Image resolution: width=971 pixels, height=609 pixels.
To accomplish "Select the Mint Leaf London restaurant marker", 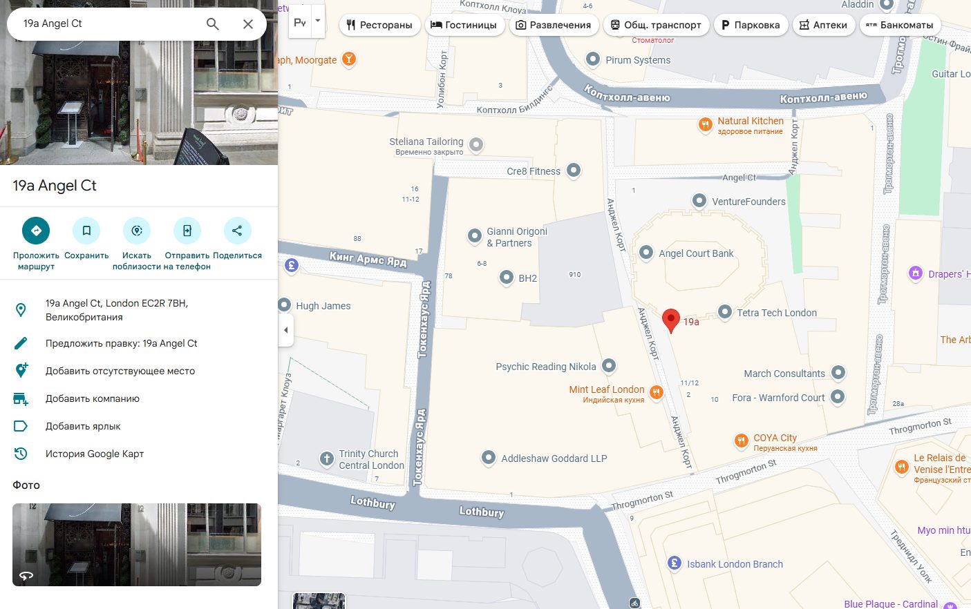I will point(657,392).
